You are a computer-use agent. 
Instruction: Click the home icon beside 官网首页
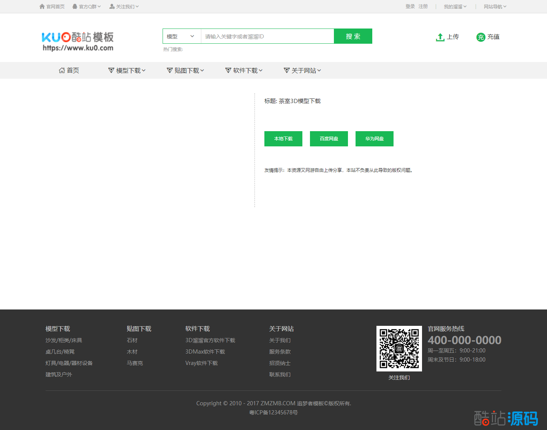coord(42,6)
